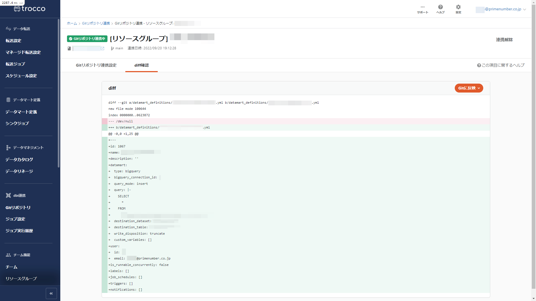Screen dimensions: 536x301
Task: Click チーム機能 people icon
Action: pos(8,255)
